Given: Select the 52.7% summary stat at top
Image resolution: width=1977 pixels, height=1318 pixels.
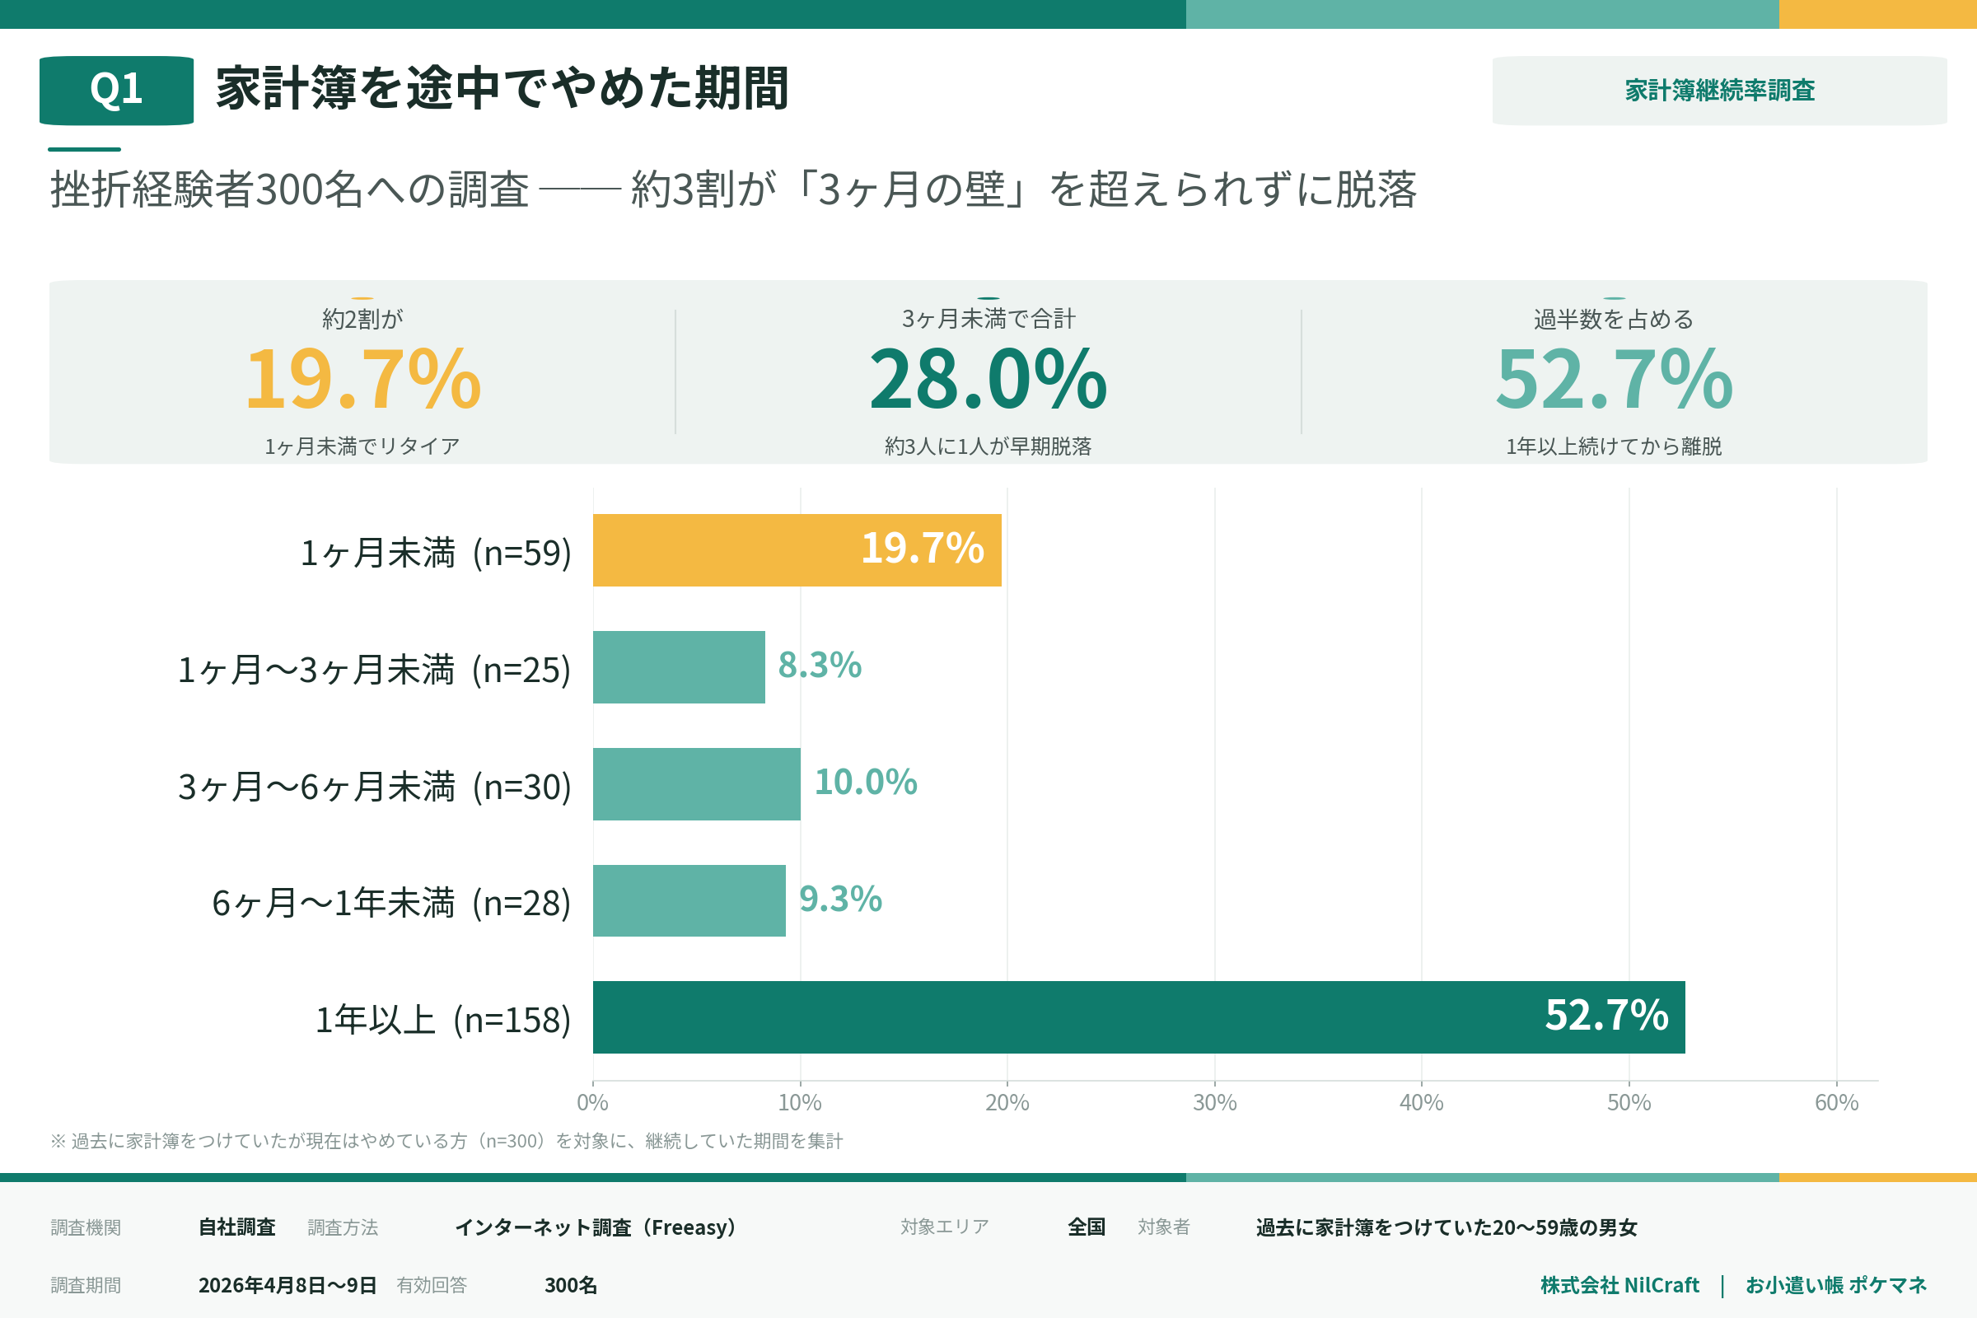Looking at the screenshot, I should (x=1613, y=379).
